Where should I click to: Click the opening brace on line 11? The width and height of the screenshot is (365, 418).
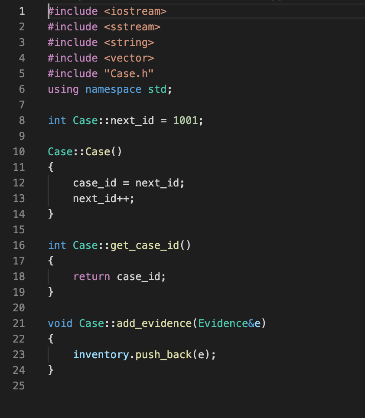point(51,167)
